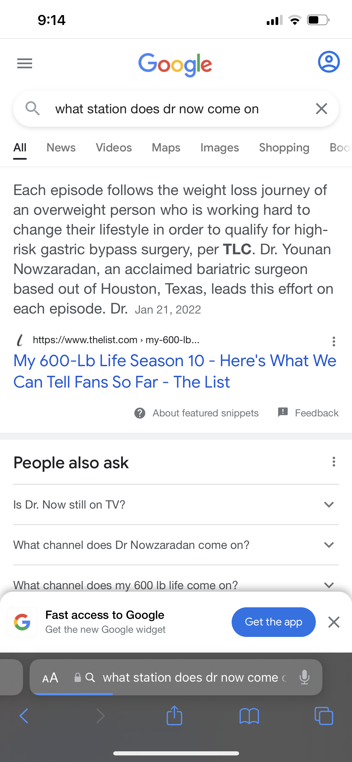Clear the search box text
Viewport: 352px width, 762px height.
coord(321,109)
